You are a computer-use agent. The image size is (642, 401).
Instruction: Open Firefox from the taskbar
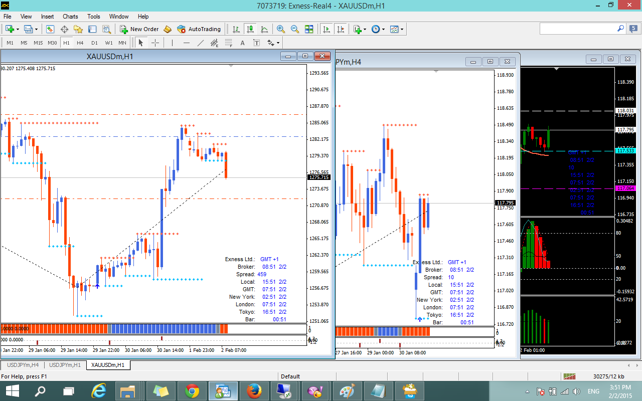pyautogui.click(x=254, y=391)
